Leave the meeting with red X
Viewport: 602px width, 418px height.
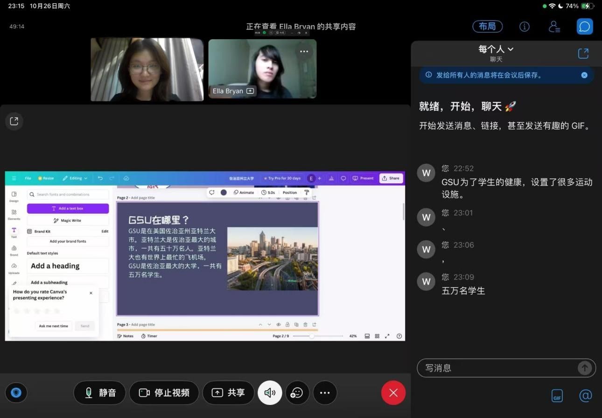point(393,393)
